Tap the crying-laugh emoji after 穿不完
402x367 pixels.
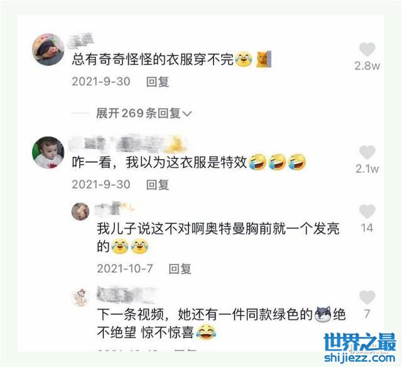click(244, 59)
